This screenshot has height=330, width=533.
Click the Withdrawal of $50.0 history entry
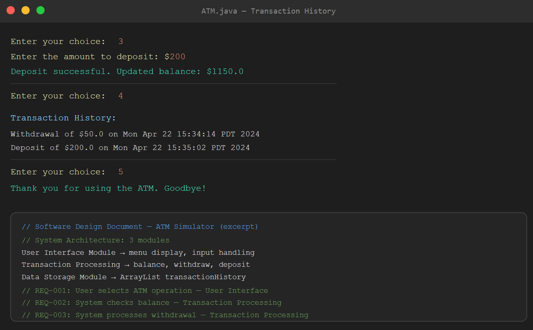(135, 134)
